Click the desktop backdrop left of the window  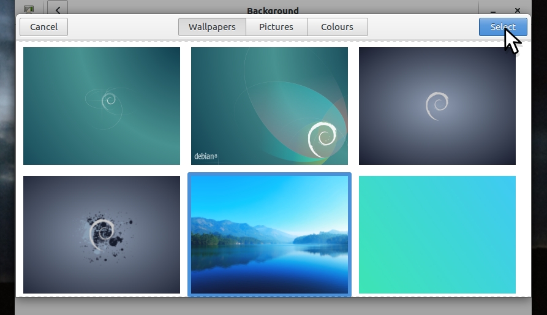pos(7,153)
